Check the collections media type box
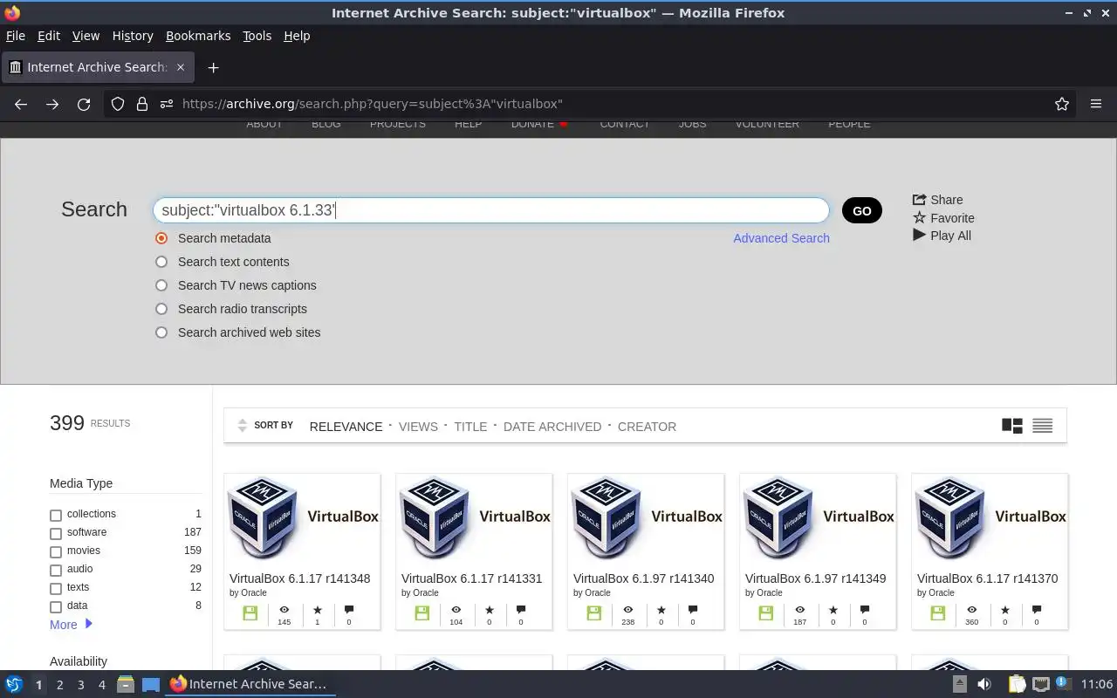This screenshot has height=698, width=1117. point(56,516)
